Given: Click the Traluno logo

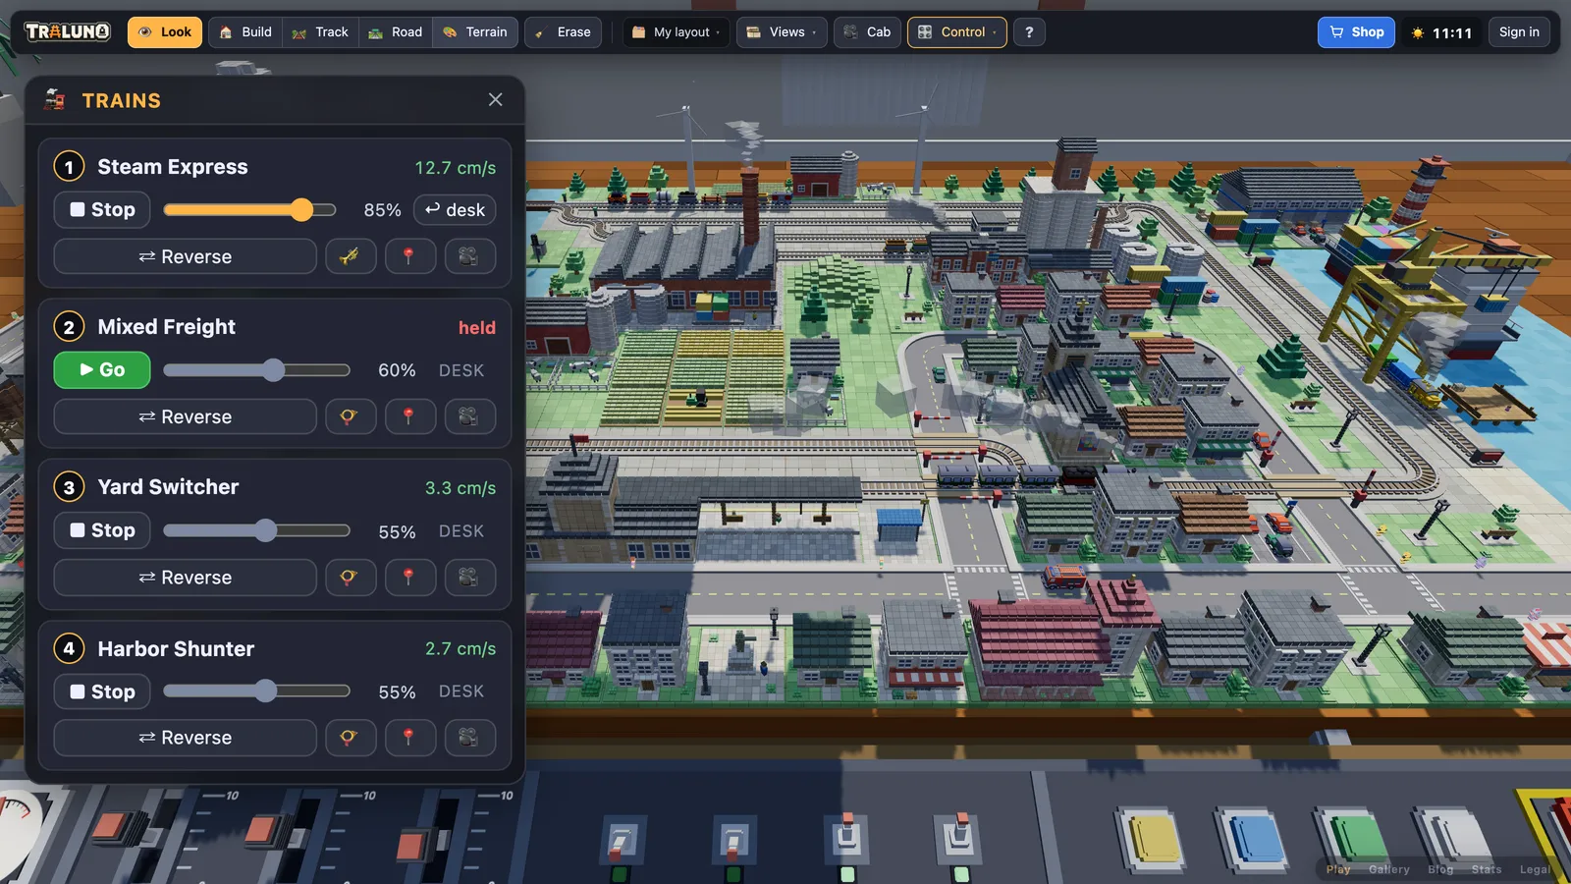Looking at the screenshot, I should pyautogui.click(x=68, y=31).
